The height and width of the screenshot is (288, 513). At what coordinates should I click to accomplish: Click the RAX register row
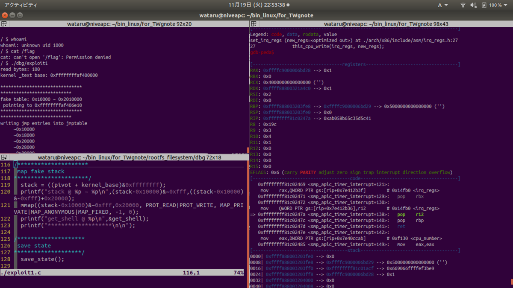point(291,70)
